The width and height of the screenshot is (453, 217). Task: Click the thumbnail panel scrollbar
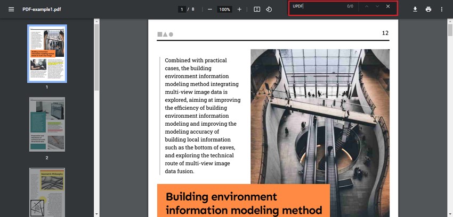point(96,57)
